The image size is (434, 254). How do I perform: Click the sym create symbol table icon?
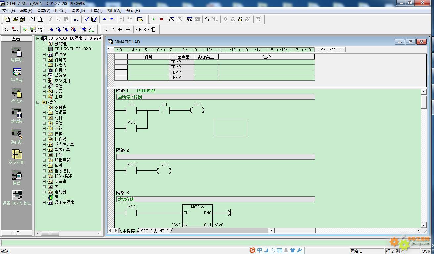coord(91,29)
